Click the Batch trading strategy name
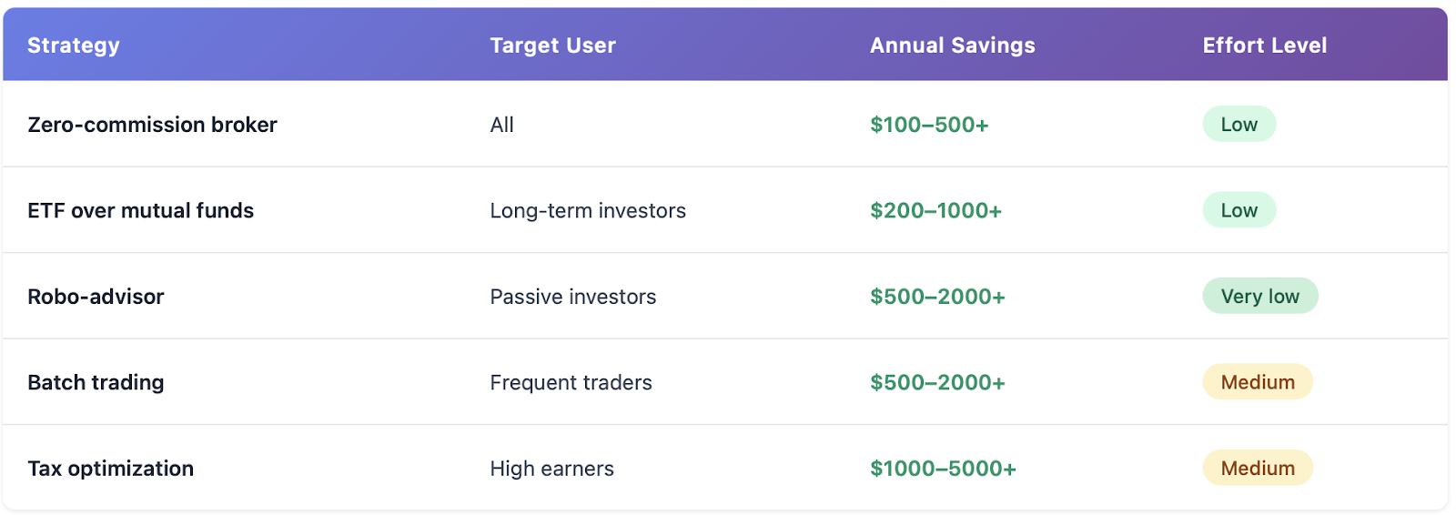 (96, 382)
